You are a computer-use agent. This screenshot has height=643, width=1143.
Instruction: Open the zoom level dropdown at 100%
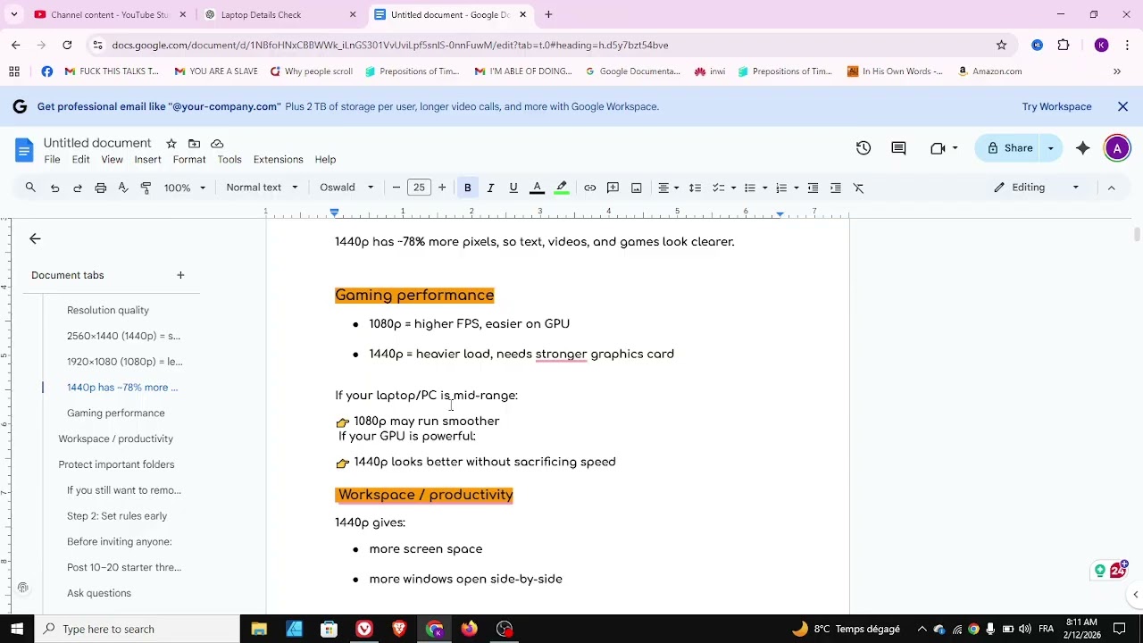click(184, 188)
